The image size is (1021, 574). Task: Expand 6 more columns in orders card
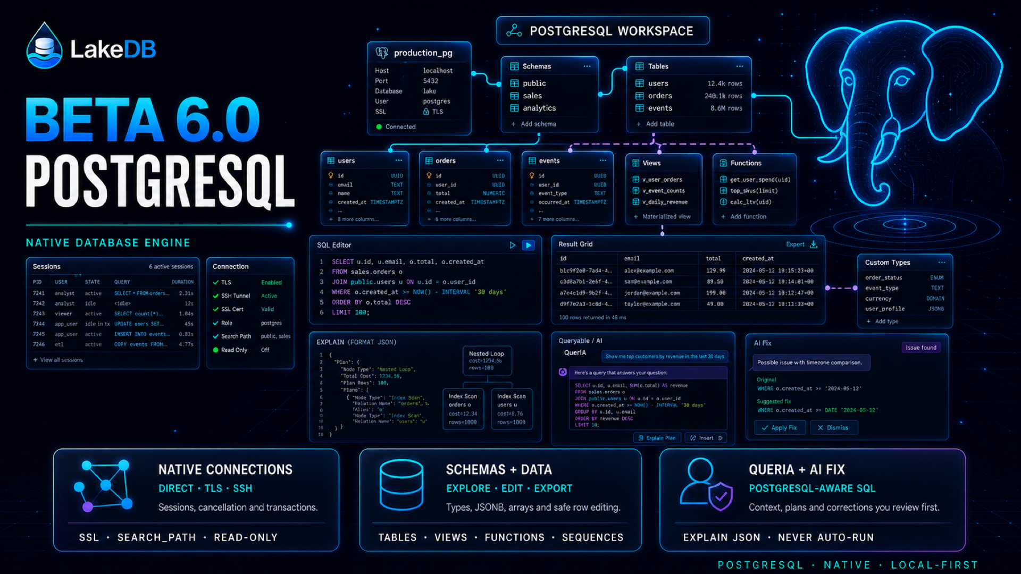coord(451,220)
